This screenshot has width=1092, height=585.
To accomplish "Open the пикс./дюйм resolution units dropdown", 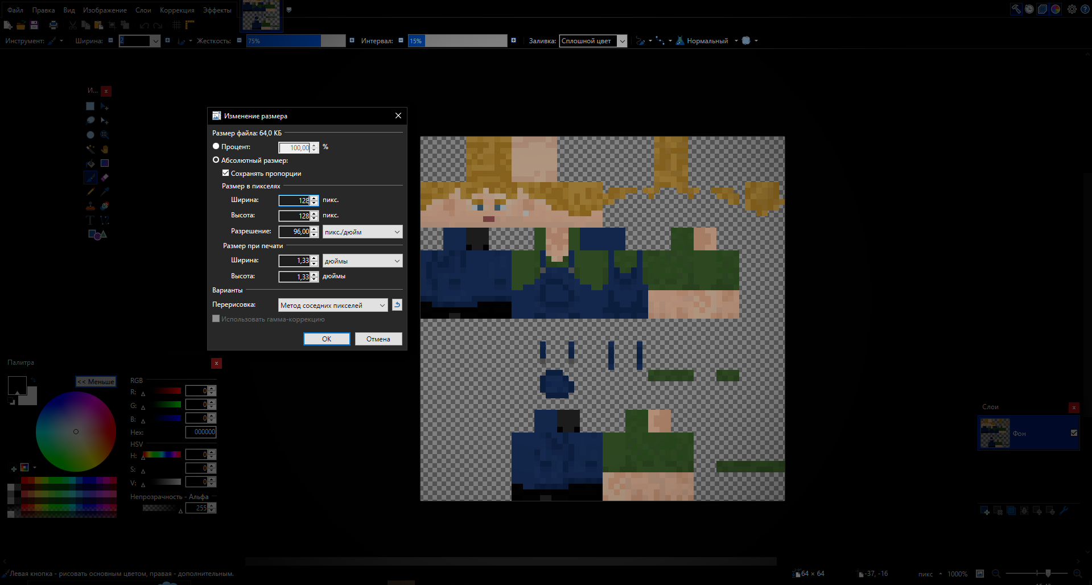I will (x=362, y=232).
